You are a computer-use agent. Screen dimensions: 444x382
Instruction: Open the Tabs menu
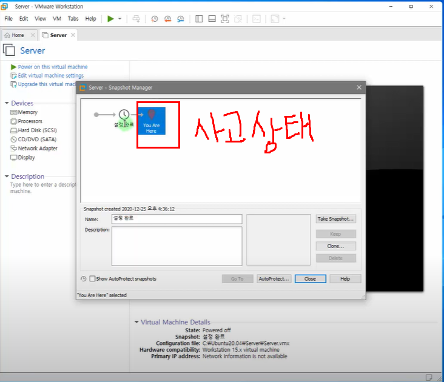(73, 19)
